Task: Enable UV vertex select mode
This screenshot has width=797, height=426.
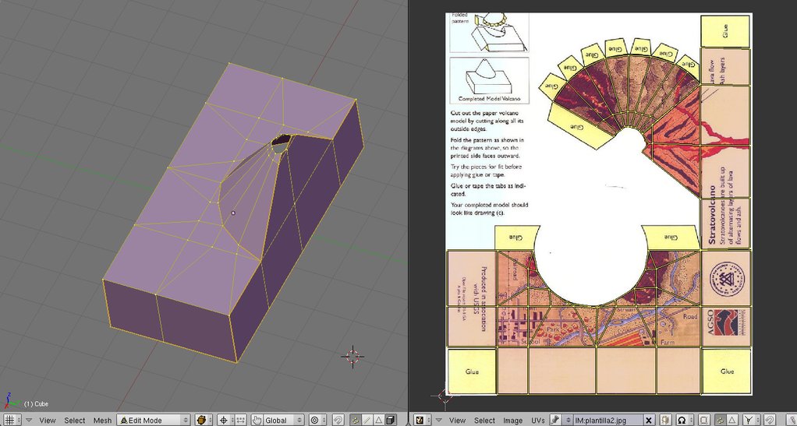Action: click(721, 420)
